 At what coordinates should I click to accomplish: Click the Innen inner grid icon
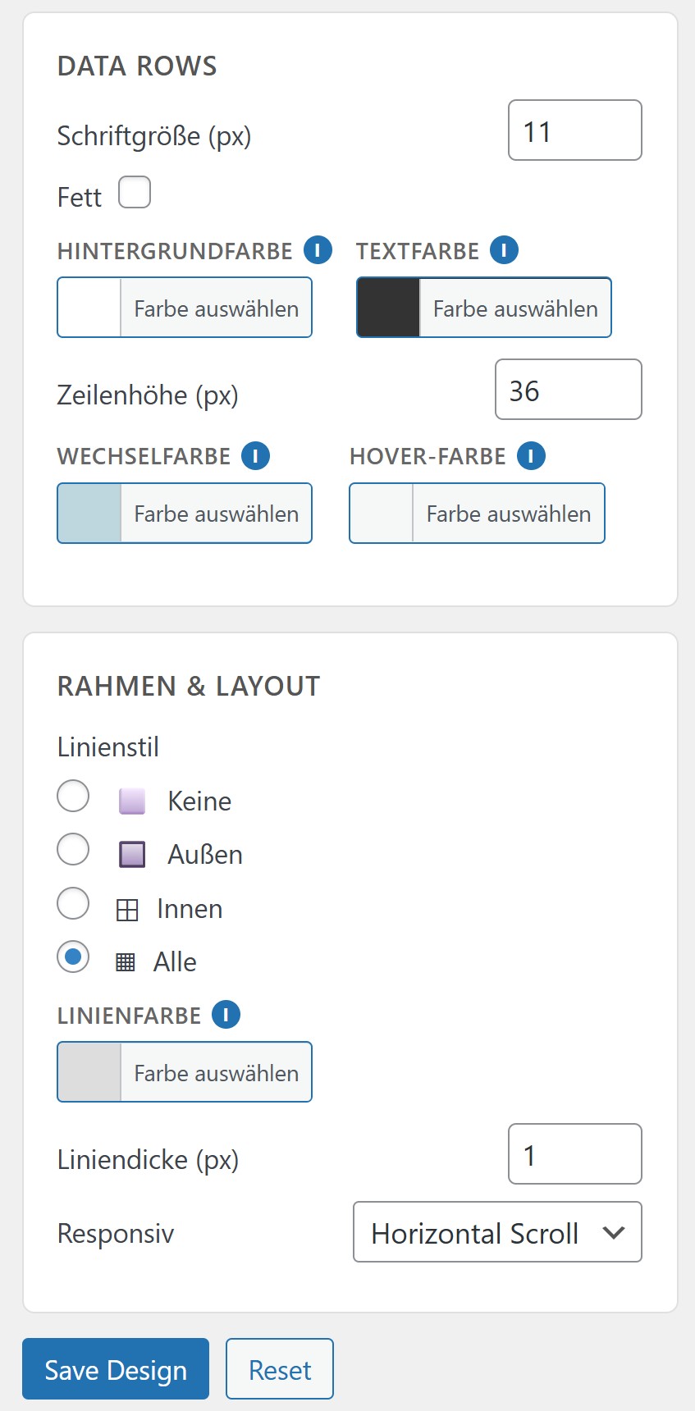(x=127, y=910)
